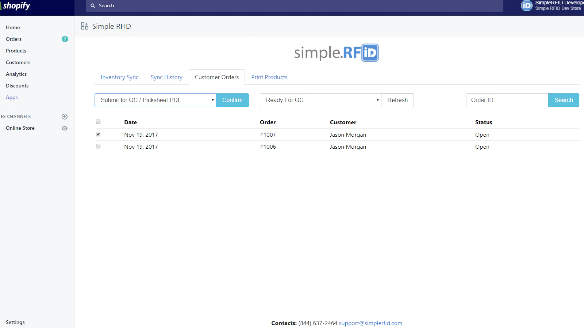Click the Shopify logo
This screenshot has width=584, height=328.
[16, 6]
